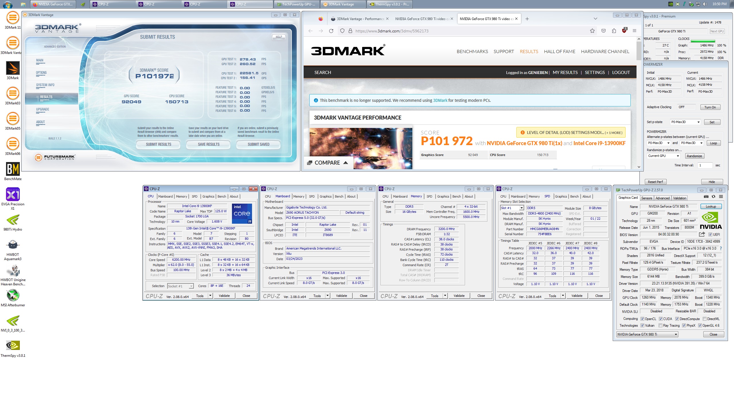The image size is (734, 413).
Task: Toggle the CUDA checkbox in GPU-Z
Action: pyautogui.click(x=661, y=319)
